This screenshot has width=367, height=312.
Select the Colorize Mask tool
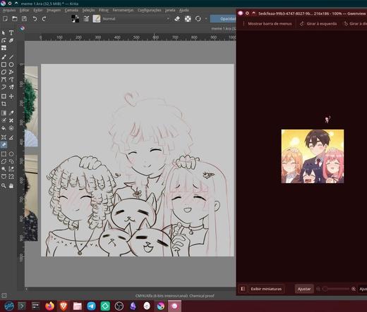click(x=4, y=120)
